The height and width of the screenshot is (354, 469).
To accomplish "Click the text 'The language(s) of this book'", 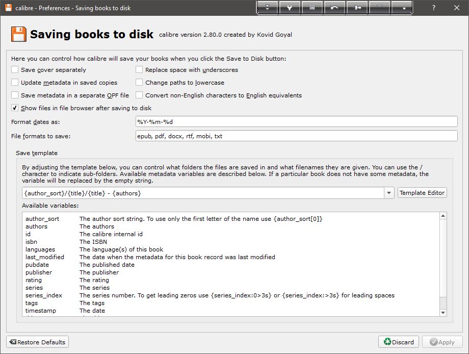I will coord(121,249).
